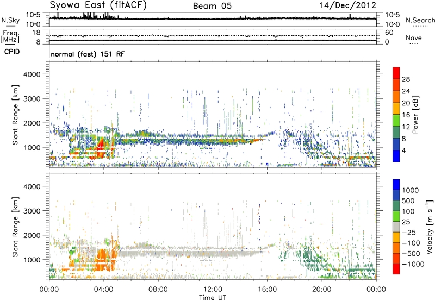435x301 pixels.
Task: Click the '04:00' time axis tick label
Action: pyautogui.click(x=104, y=290)
